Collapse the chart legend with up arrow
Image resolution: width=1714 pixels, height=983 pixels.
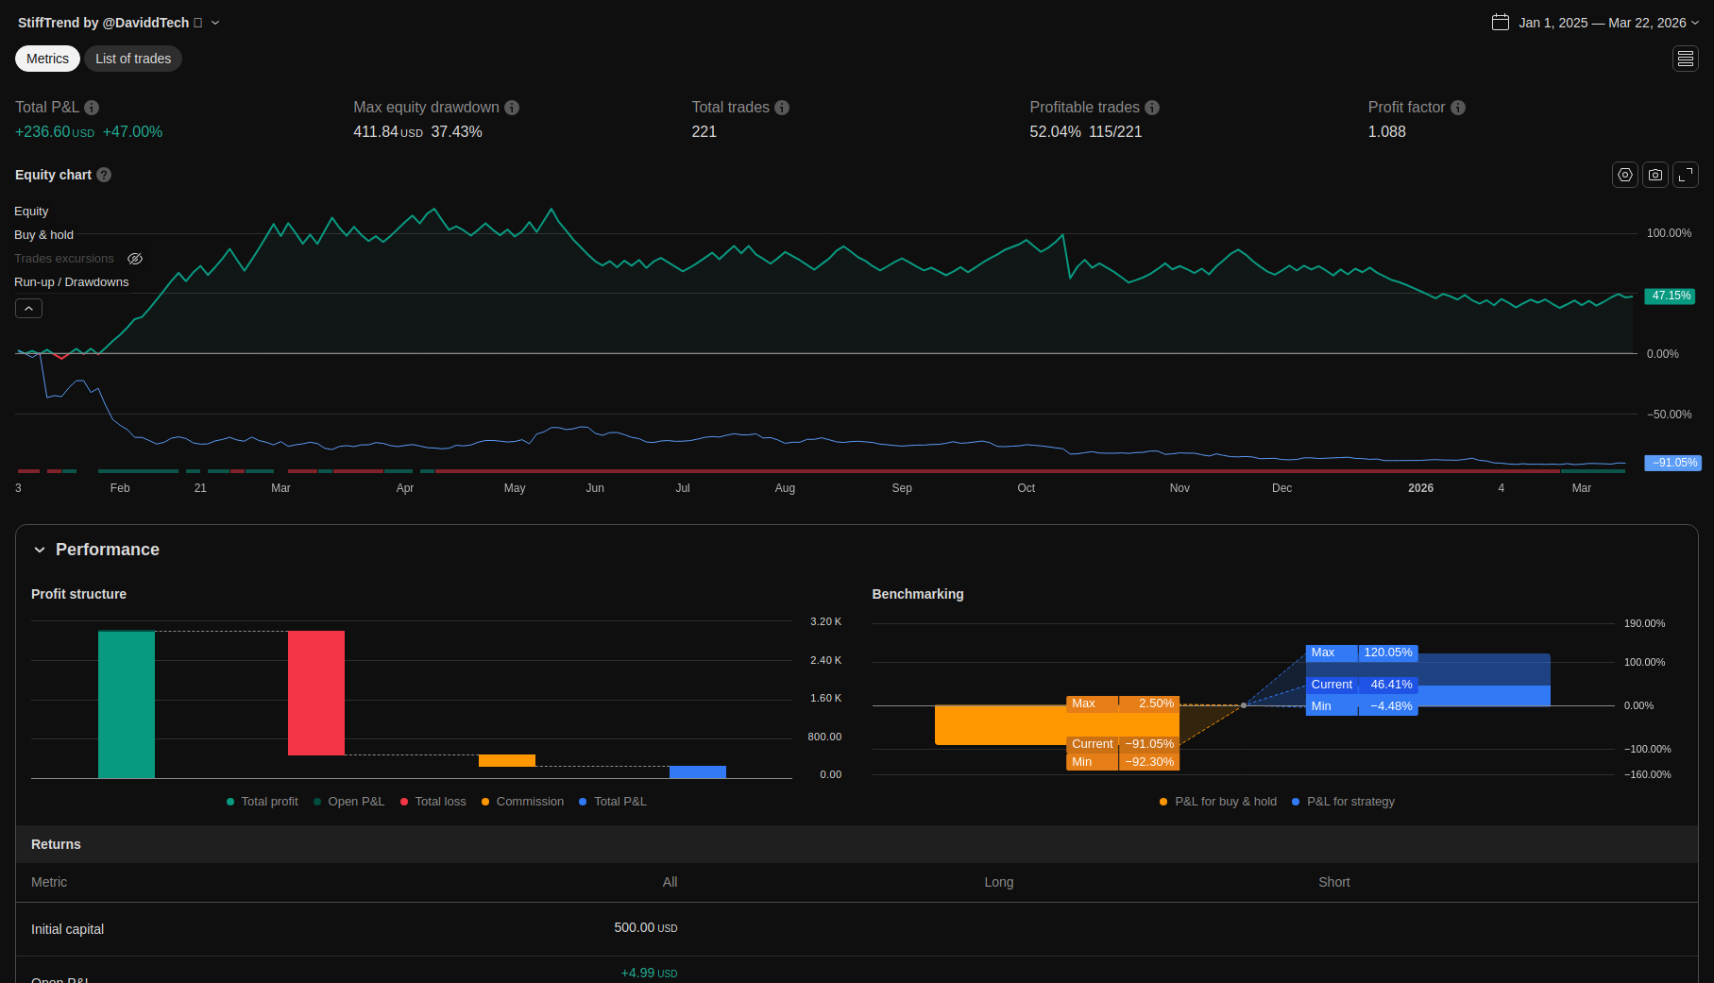(28, 309)
